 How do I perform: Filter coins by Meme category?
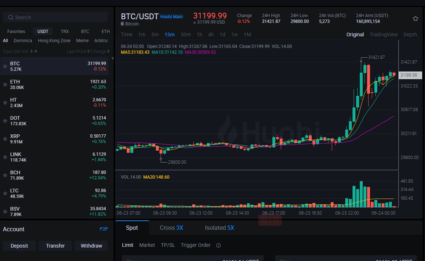82,41
